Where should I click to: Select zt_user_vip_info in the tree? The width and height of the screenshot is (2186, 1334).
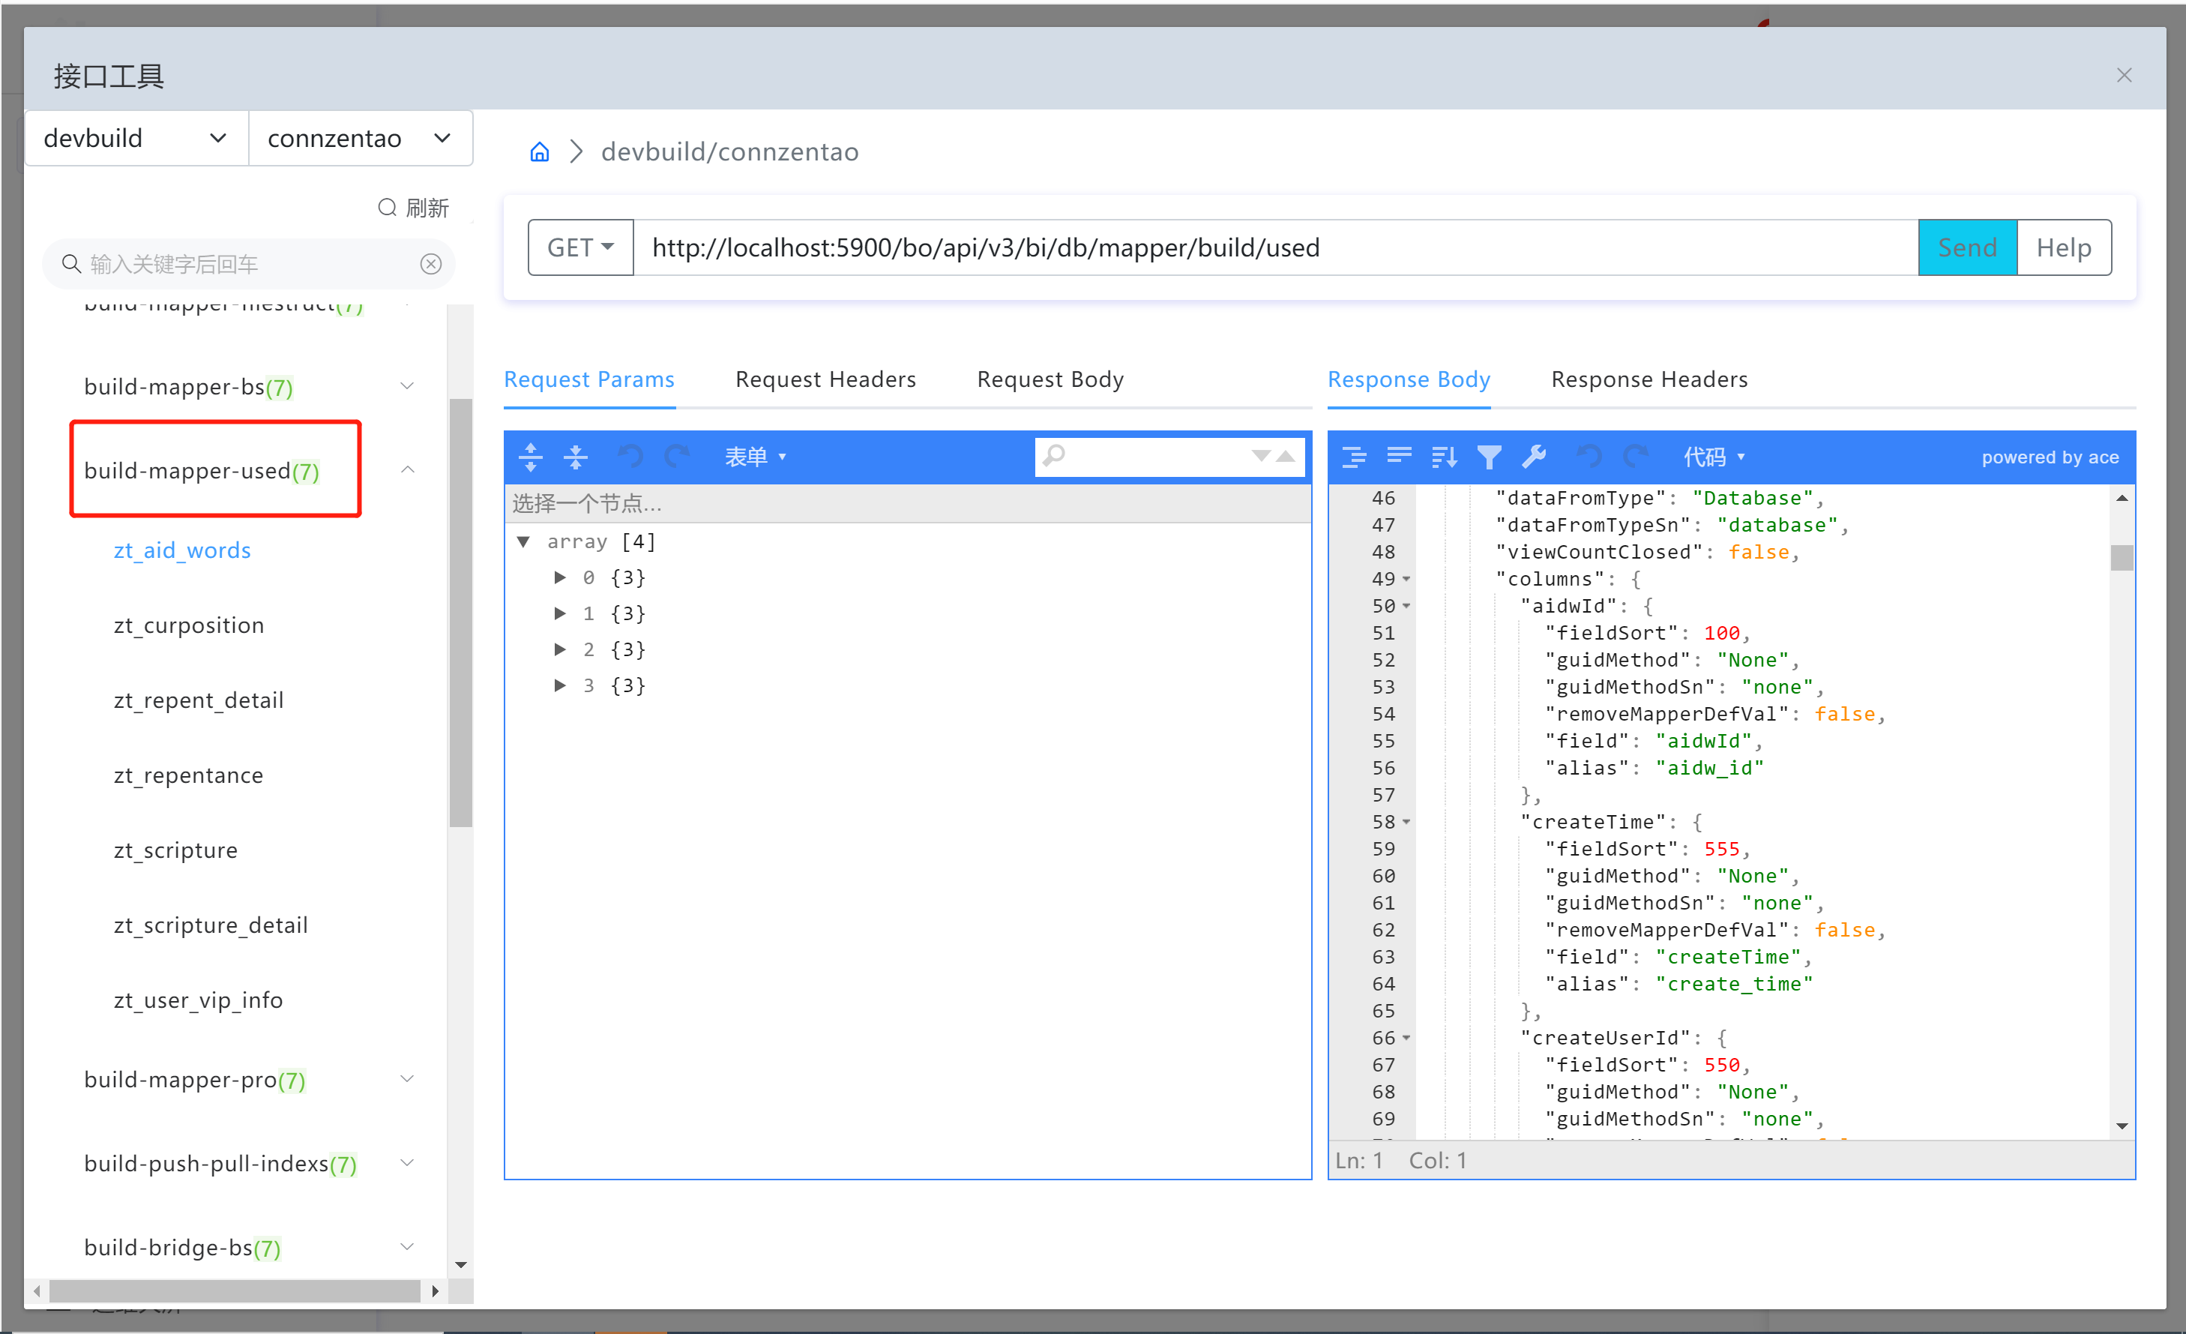(x=198, y=1000)
